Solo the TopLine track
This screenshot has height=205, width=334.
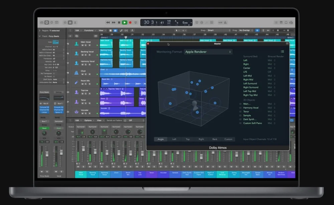86,94
